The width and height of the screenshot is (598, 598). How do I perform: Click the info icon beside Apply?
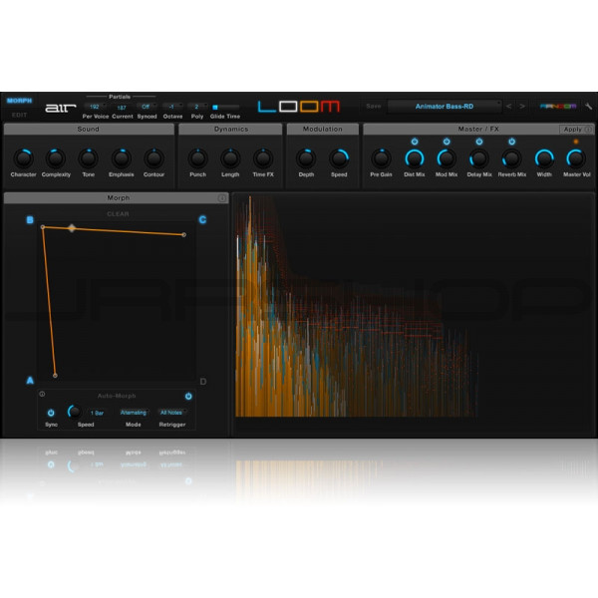(588, 130)
